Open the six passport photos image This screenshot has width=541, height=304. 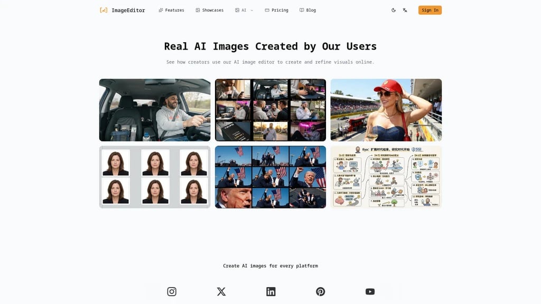point(155,177)
